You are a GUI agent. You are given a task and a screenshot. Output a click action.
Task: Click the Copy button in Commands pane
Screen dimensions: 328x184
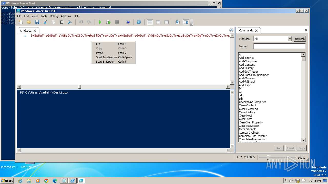click(x=302, y=148)
